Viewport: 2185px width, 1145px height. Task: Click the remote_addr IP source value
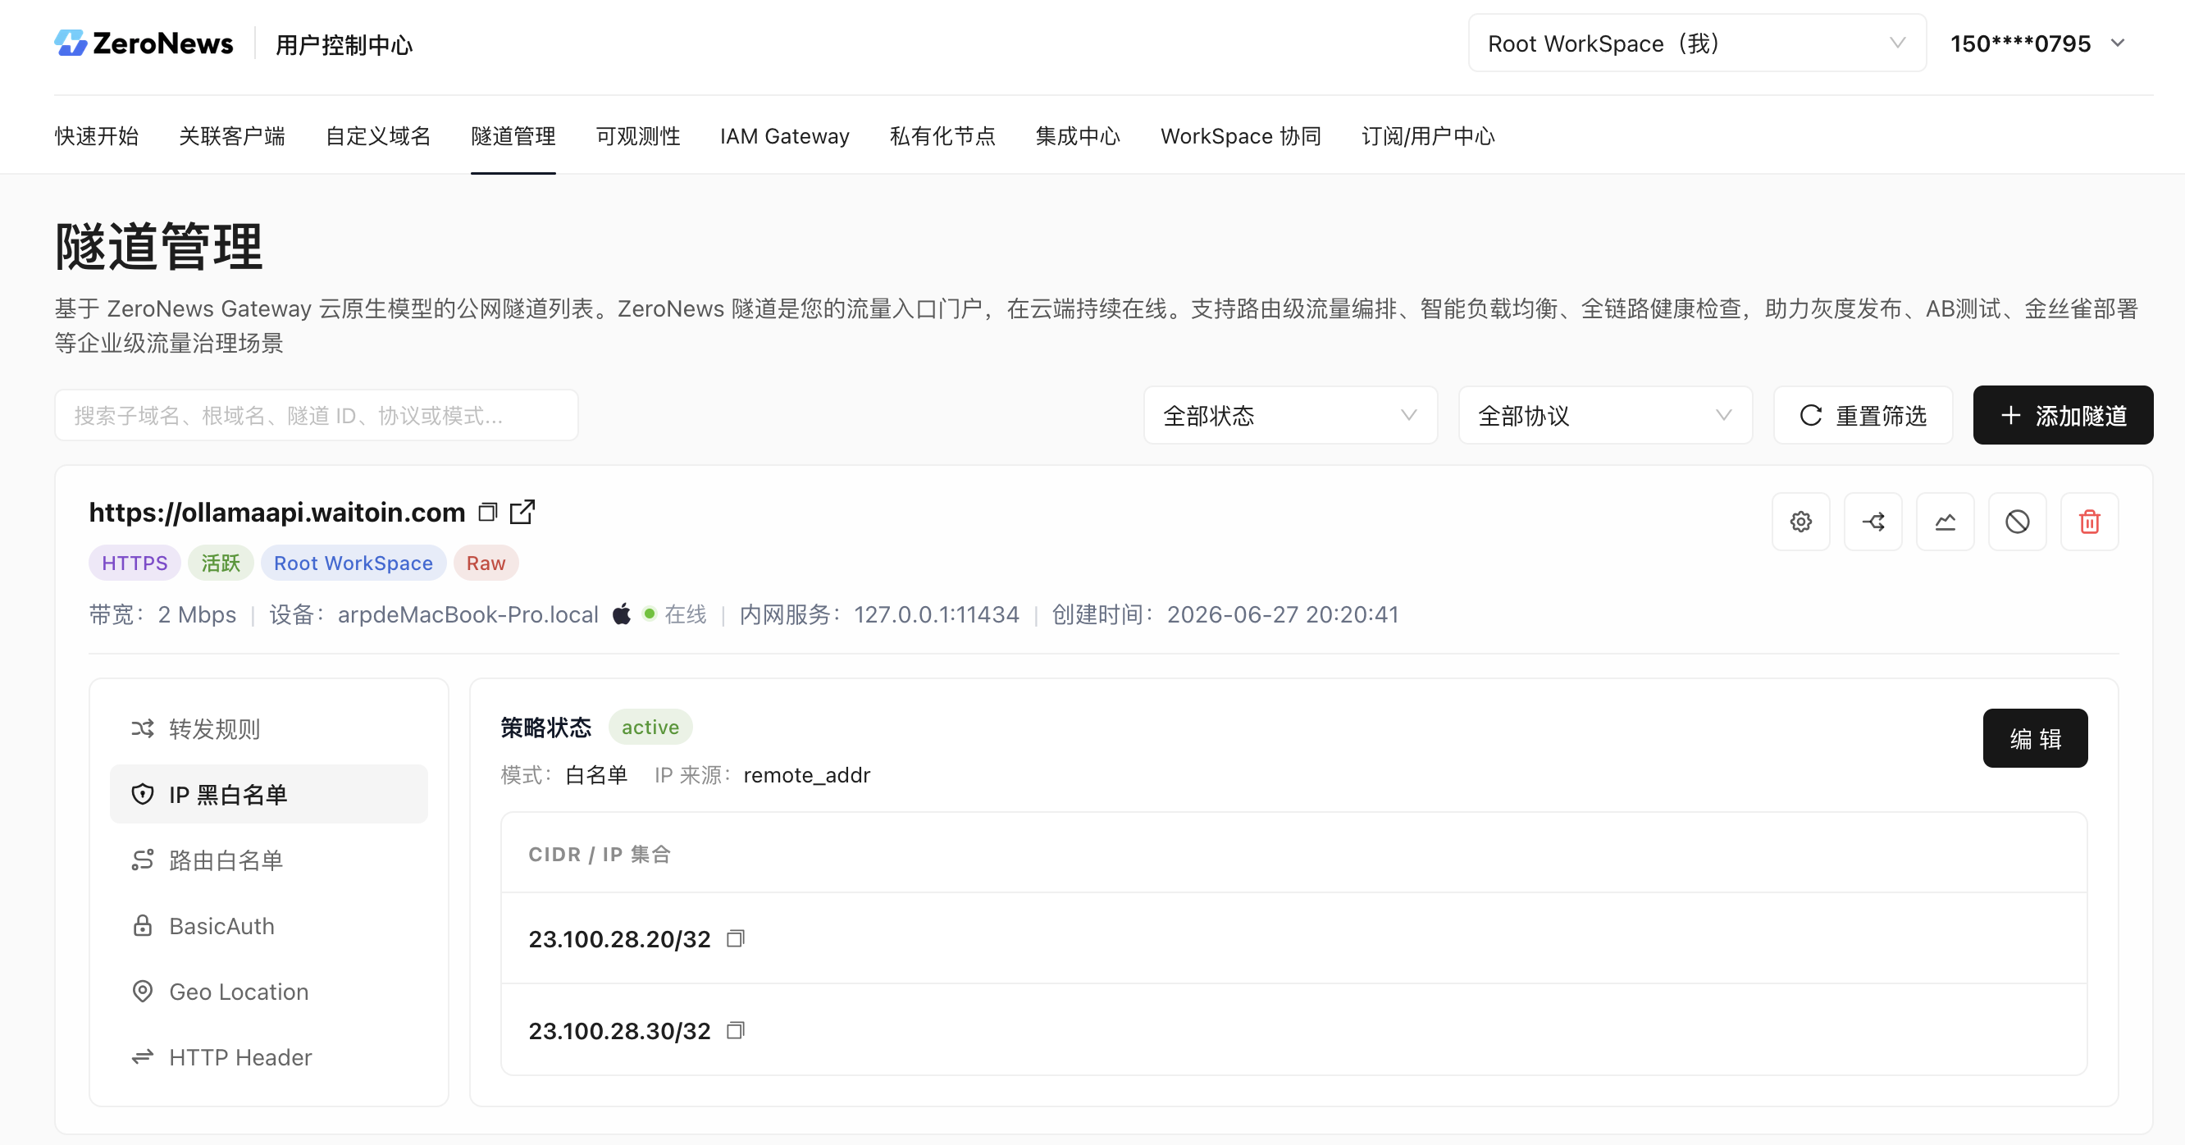point(806,775)
